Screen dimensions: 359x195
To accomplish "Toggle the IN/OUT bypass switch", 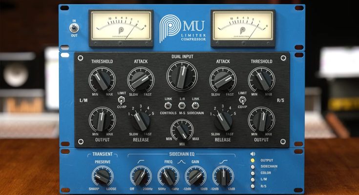I will (75, 29).
